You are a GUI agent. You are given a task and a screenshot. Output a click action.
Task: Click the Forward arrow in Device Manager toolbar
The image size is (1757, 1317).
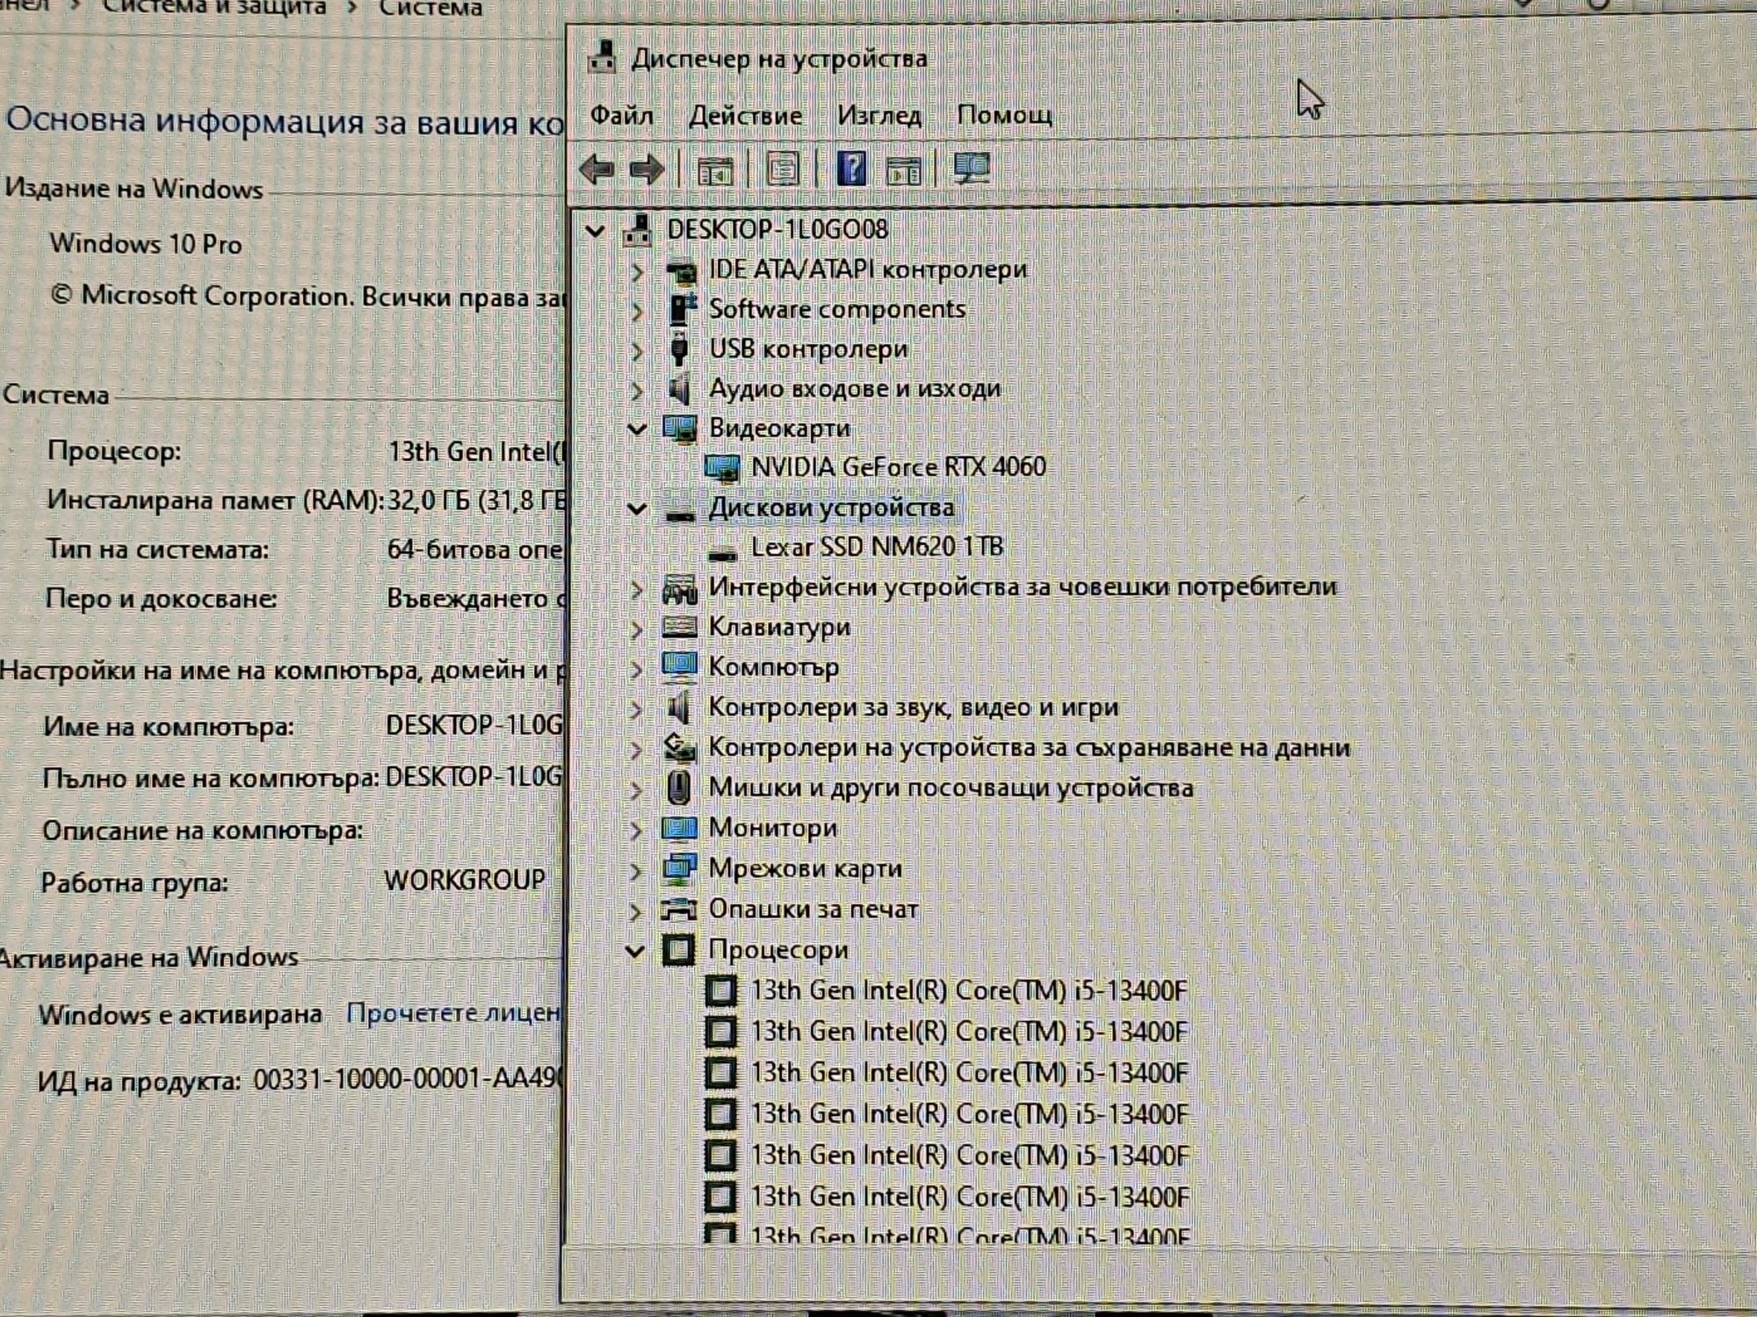click(x=647, y=169)
